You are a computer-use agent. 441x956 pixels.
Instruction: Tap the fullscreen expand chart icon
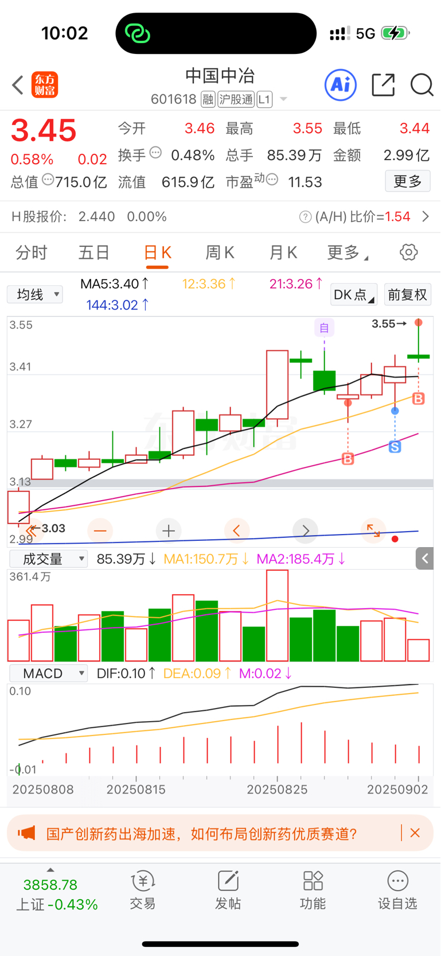tap(373, 531)
